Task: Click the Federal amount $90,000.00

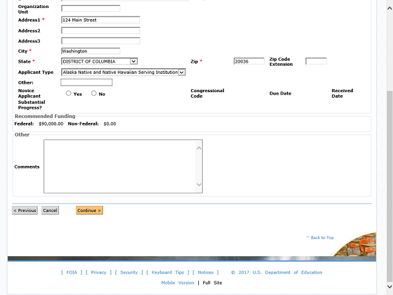Action: click(51, 124)
